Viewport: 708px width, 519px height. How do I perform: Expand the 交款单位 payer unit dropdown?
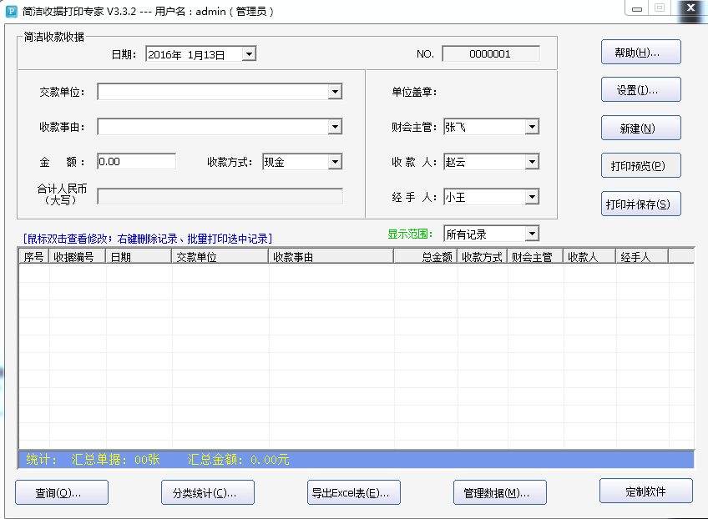click(x=335, y=92)
